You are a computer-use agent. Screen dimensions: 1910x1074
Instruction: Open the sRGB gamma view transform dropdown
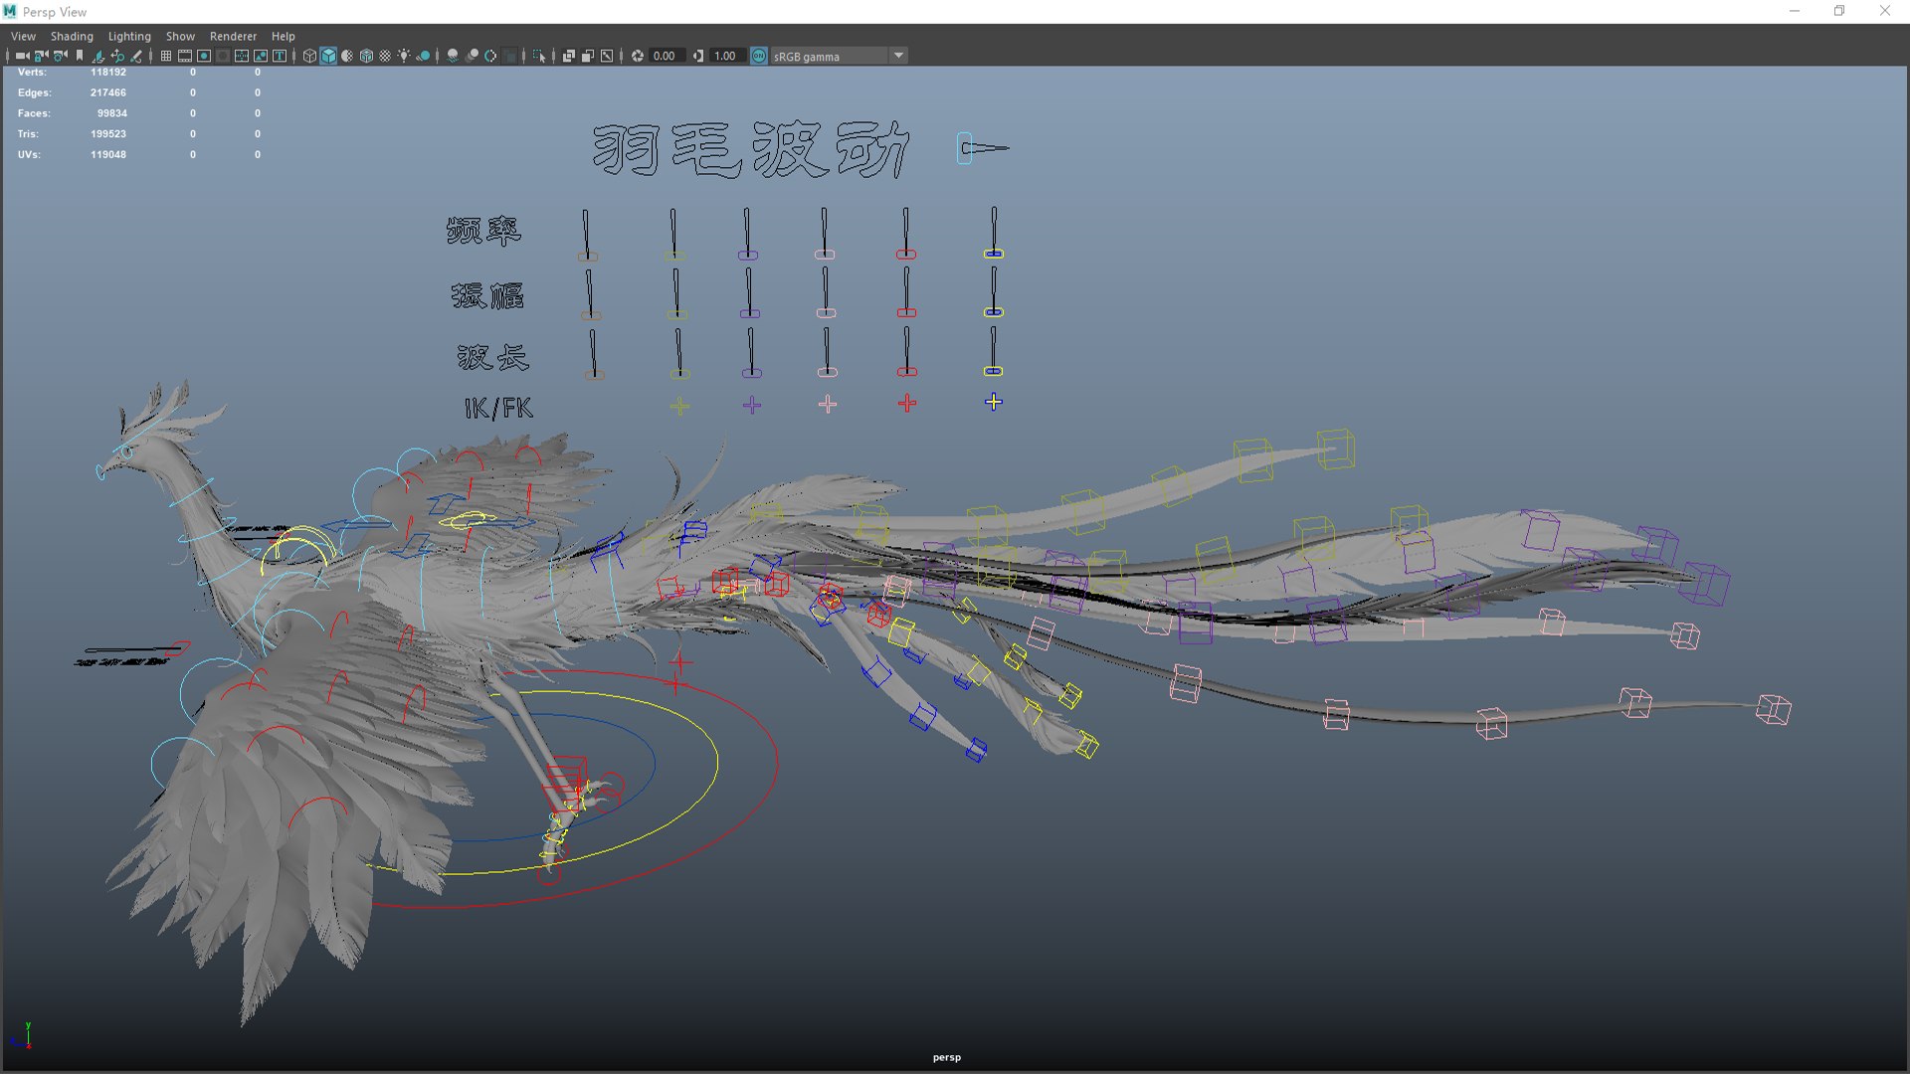(898, 56)
